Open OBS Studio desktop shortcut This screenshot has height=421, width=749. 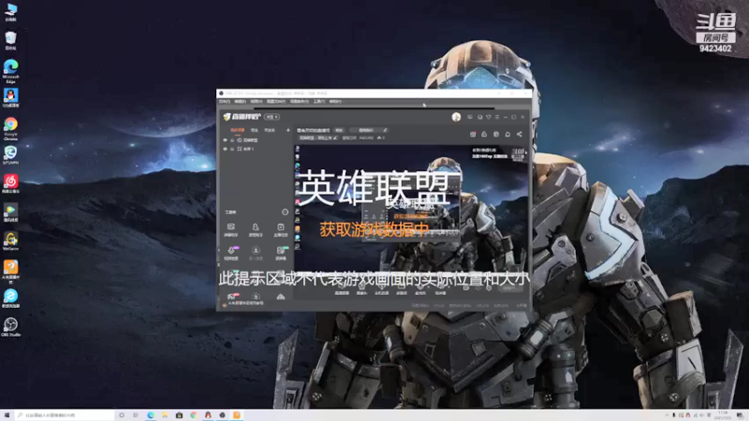coord(10,327)
